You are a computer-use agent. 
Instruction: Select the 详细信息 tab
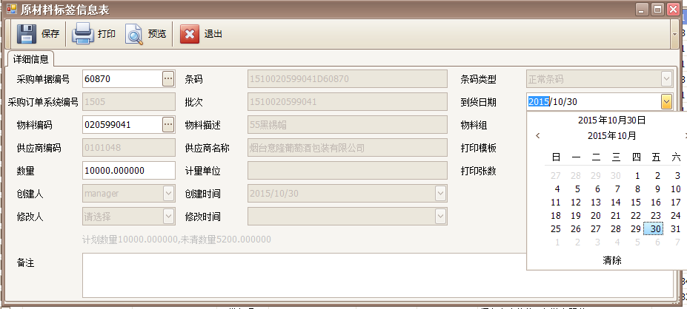(x=31, y=59)
